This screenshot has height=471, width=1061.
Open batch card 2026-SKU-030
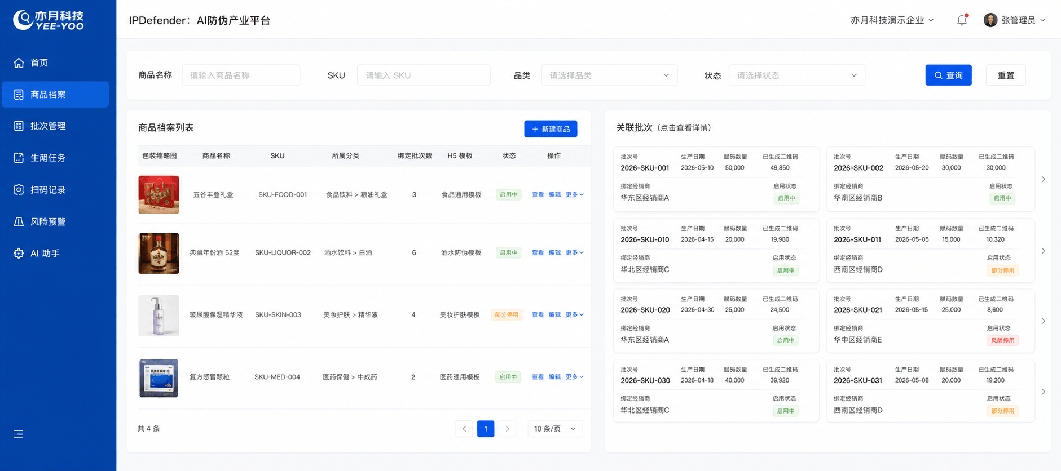[x=716, y=392]
